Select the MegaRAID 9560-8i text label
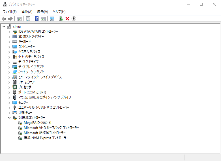Screen dimensions: 221x161 [37, 122]
